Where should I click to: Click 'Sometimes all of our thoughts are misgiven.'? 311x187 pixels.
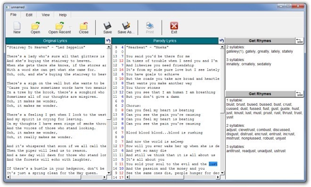point(52,97)
